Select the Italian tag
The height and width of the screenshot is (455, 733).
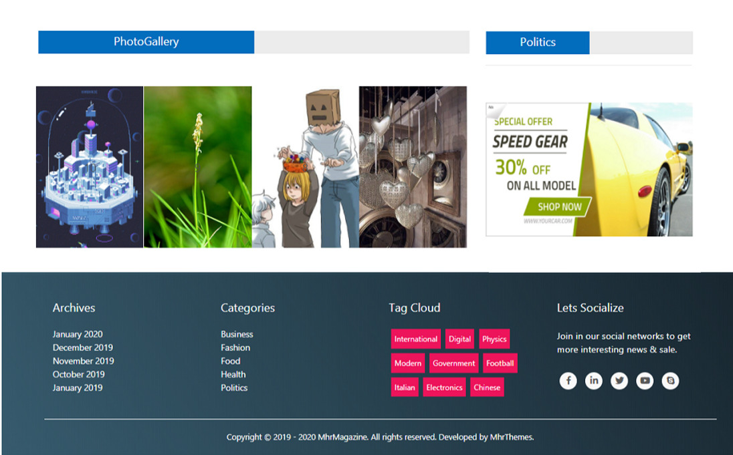tap(405, 388)
